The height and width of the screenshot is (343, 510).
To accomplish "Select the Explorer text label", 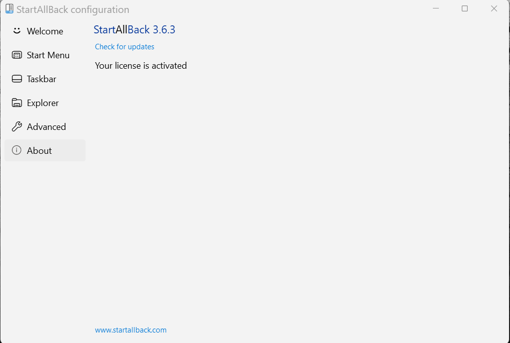I will tap(43, 103).
